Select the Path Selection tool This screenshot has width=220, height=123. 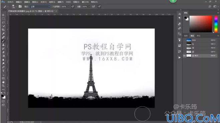click(3, 75)
